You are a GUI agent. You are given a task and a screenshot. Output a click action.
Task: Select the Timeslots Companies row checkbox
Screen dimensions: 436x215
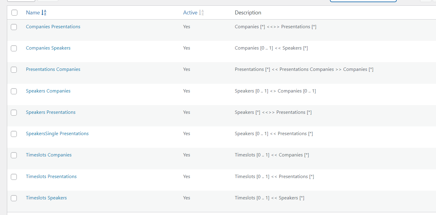click(x=14, y=155)
